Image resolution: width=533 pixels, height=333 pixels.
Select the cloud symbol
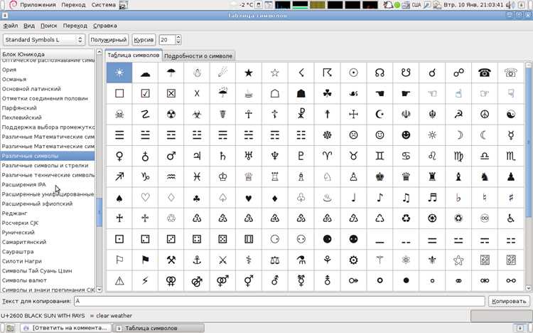click(145, 73)
